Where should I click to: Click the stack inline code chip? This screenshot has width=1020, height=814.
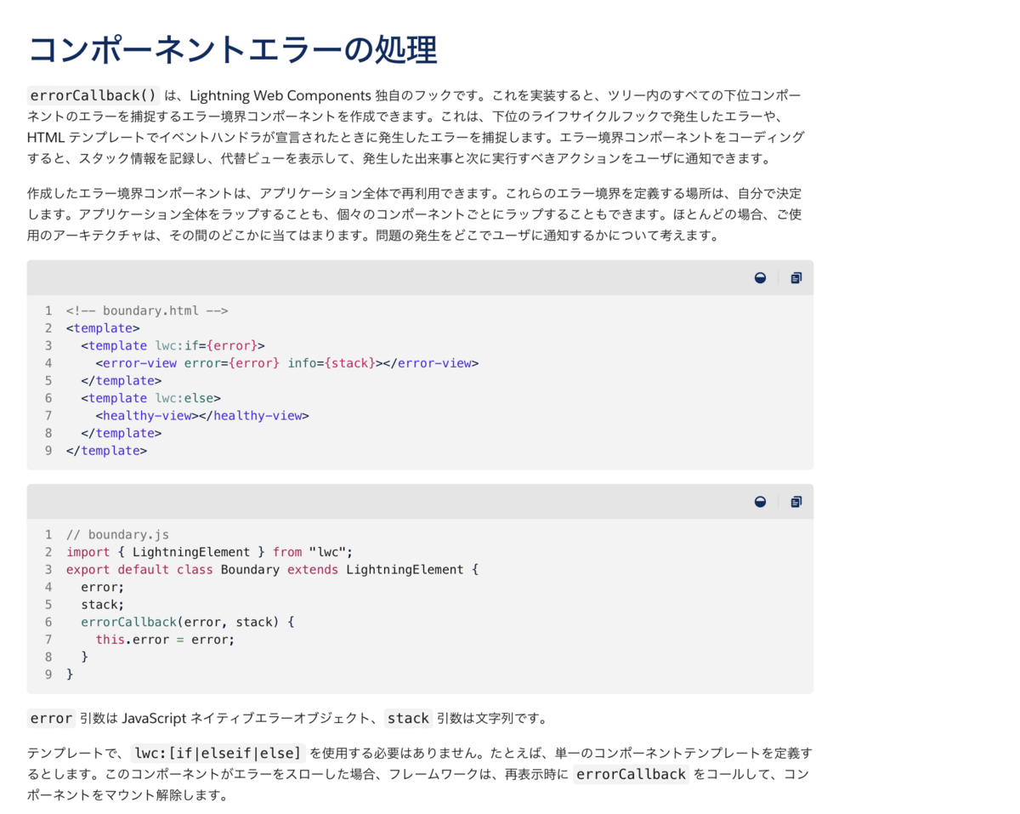[407, 717]
